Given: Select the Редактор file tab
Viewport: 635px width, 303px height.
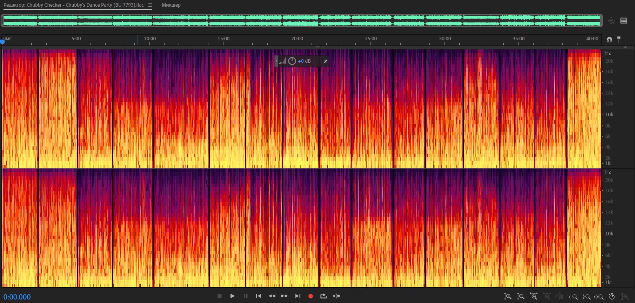Looking at the screenshot, I should point(74,5).
